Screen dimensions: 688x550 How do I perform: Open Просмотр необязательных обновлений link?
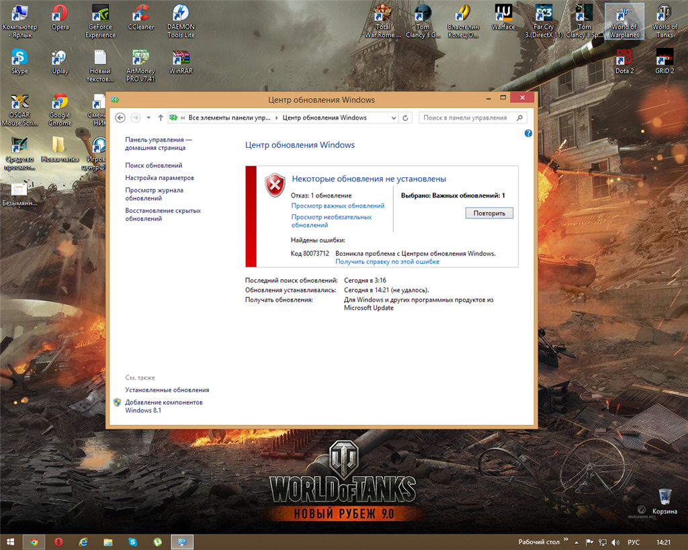(x=331, y=221)
